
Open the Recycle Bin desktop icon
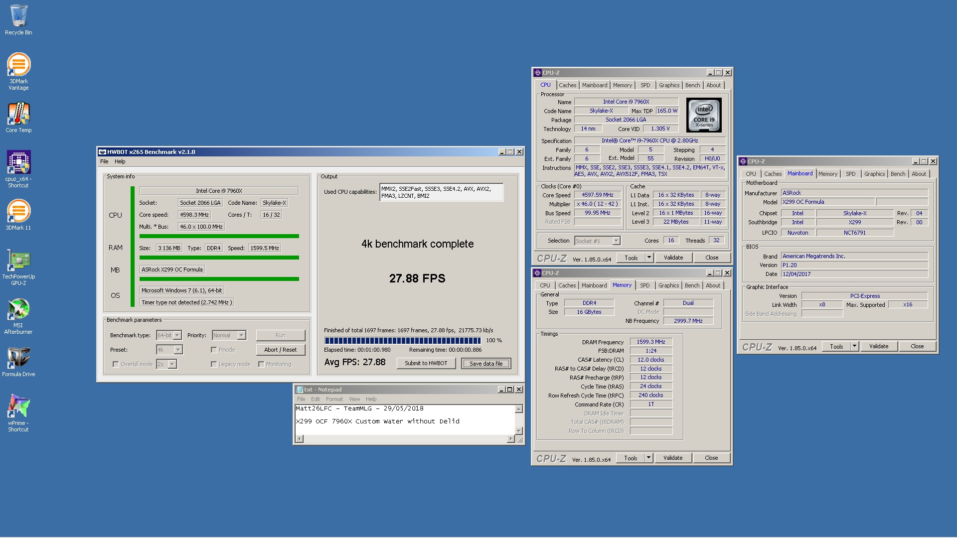pyautogui.click(x=18, y=20)
